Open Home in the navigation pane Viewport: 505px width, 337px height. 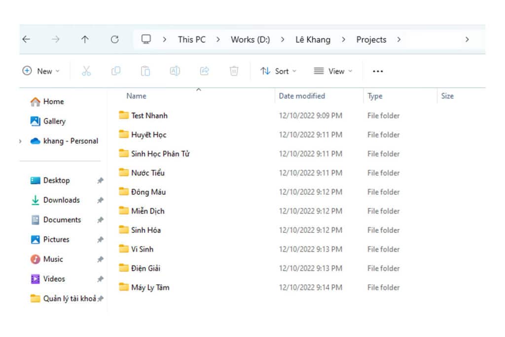tap(47, 102)
